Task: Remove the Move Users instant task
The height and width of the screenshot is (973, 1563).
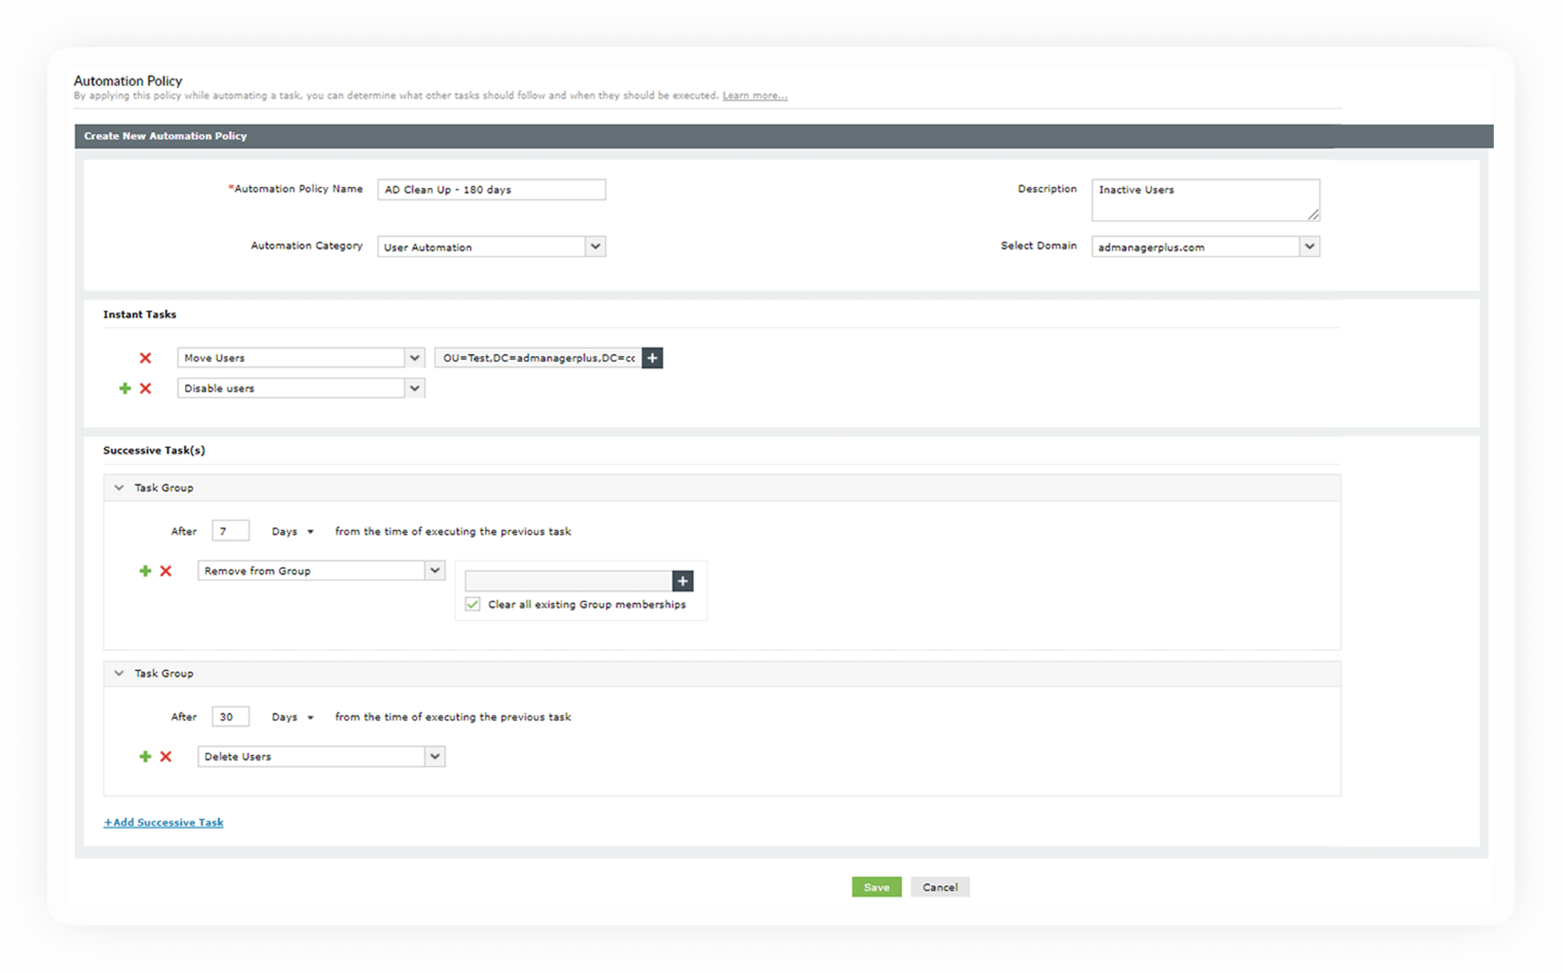Action: point(145,358)
